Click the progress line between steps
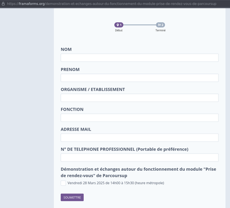230x208 pixels. (x=140, y=25)
